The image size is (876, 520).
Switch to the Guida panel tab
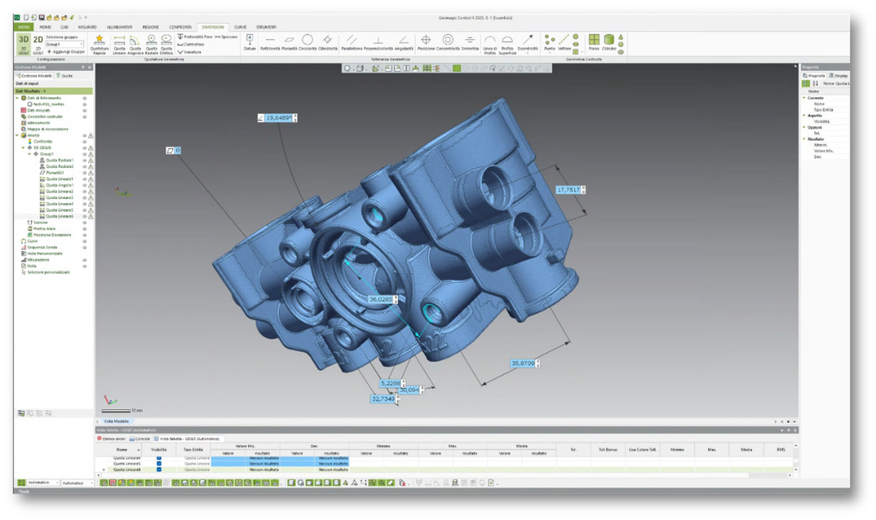65,76
